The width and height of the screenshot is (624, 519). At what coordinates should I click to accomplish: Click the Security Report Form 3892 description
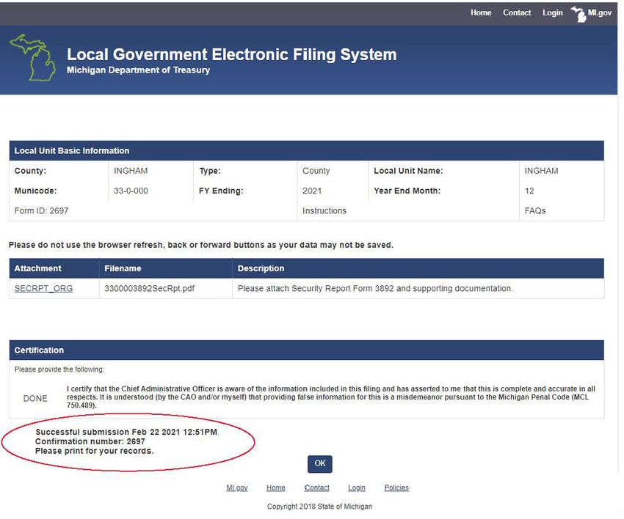click(x=375, y=289)
